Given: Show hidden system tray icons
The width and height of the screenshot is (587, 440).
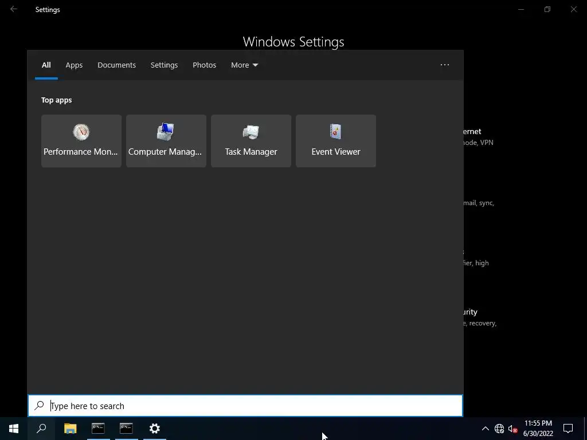Looking at the screenshot, I should pyautogui.click(x=485, y=429).
